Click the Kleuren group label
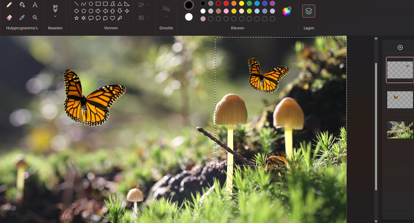Viewport: 414px width, 223px height. tap(237, 28)
